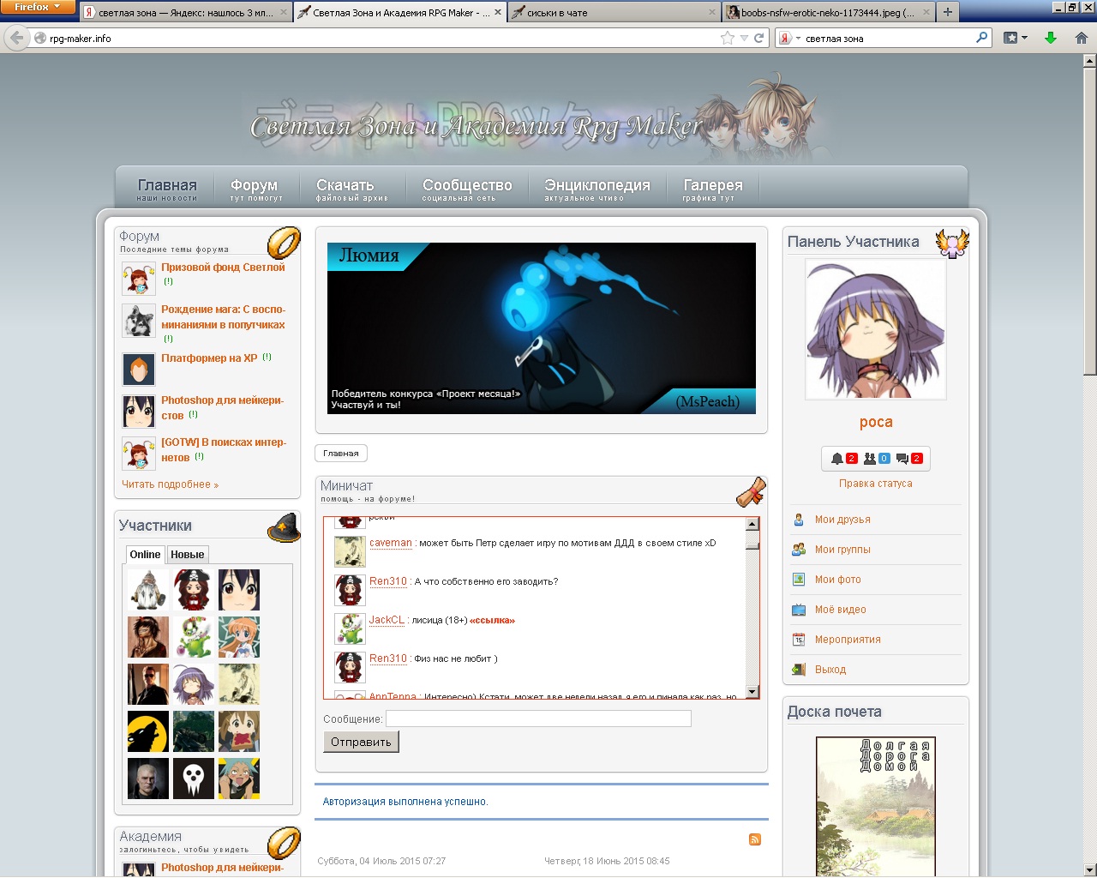Click the minichat scroll up arrow
This screenshot has height=878, width=1097.
tap(752, 524)
